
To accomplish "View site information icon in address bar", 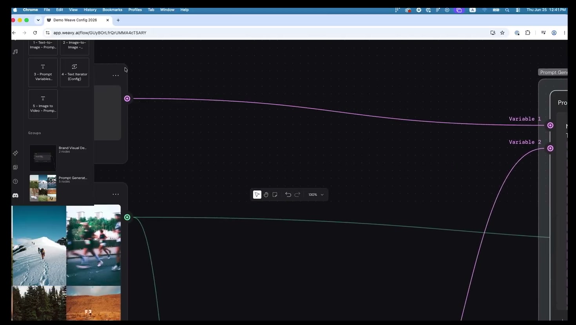I will click(x=47, y=33).
